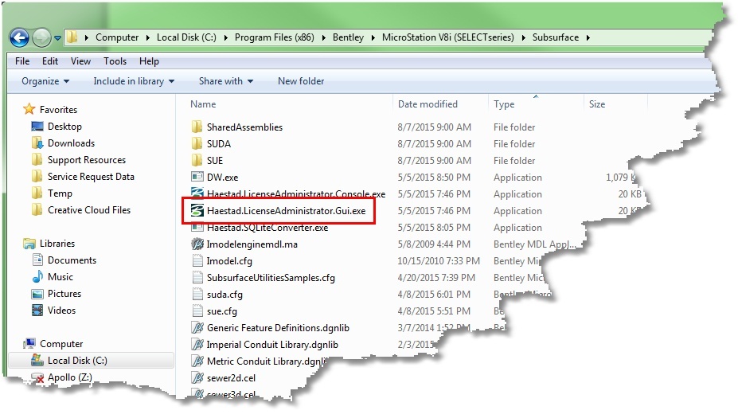This screenshot has height=418, width=738.
Task: Click the Videos library film icon
Action: (x=37, y=311)
